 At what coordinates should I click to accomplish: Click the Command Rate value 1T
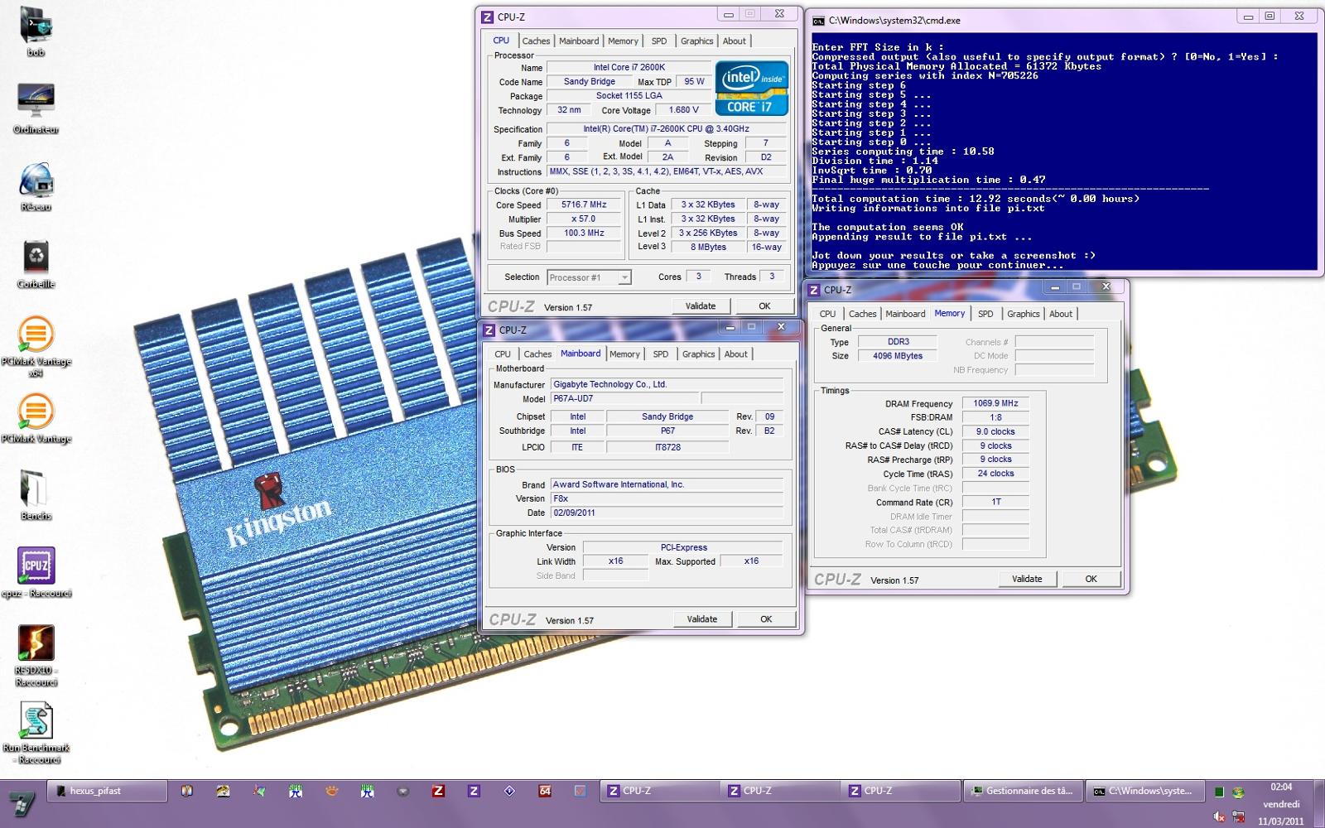pos(995,502)
